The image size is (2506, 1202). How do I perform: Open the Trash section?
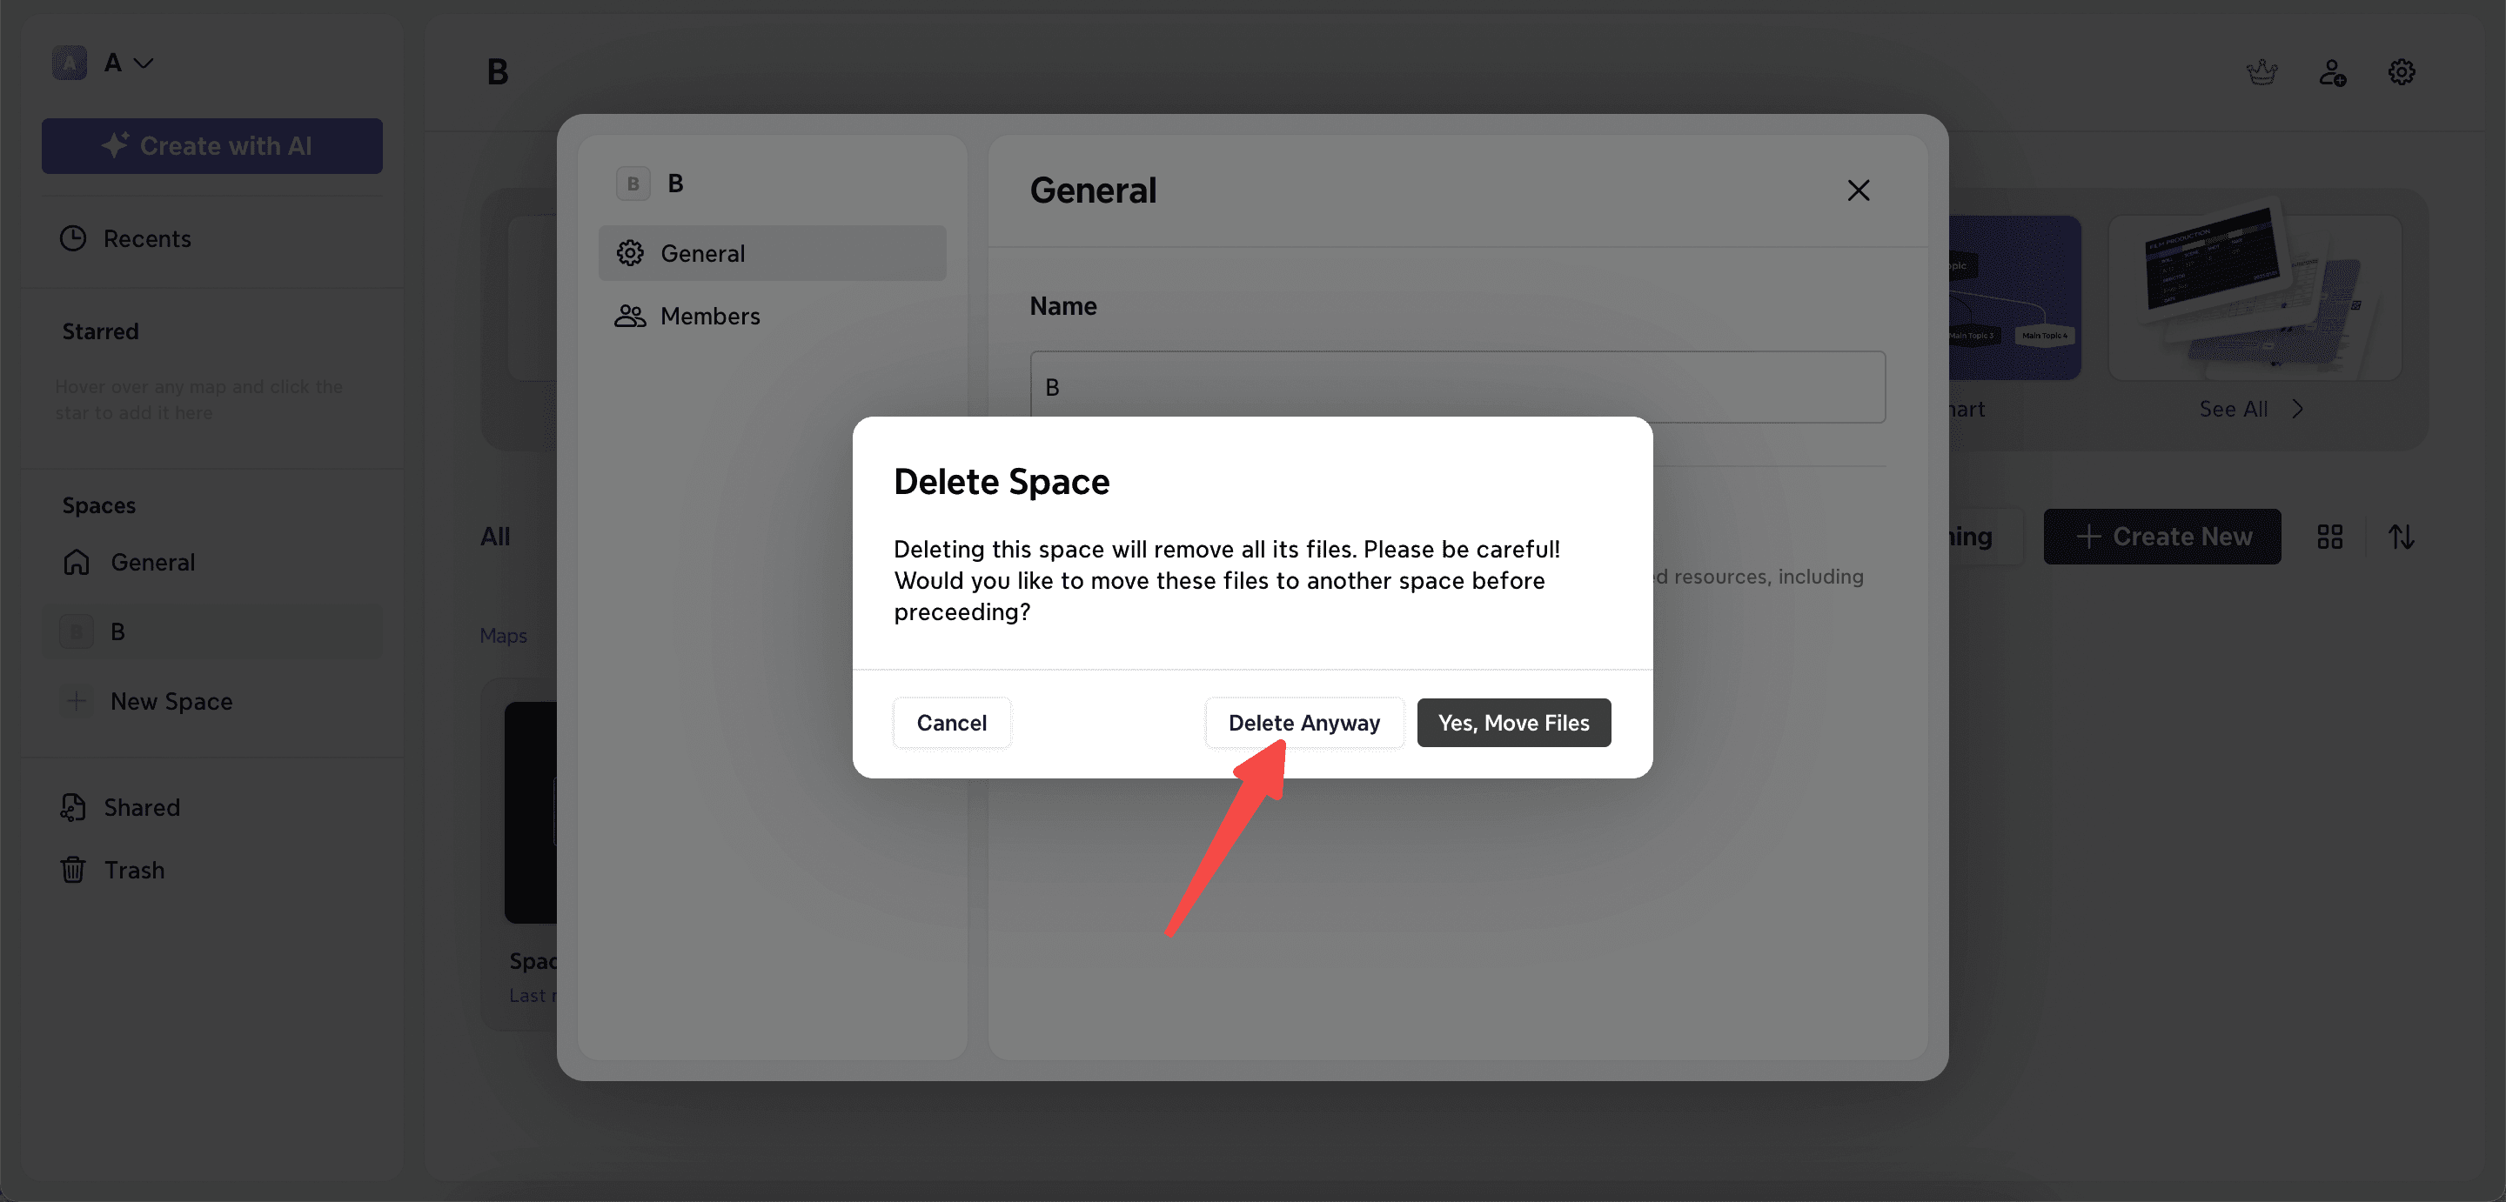[x=212, y=870]
